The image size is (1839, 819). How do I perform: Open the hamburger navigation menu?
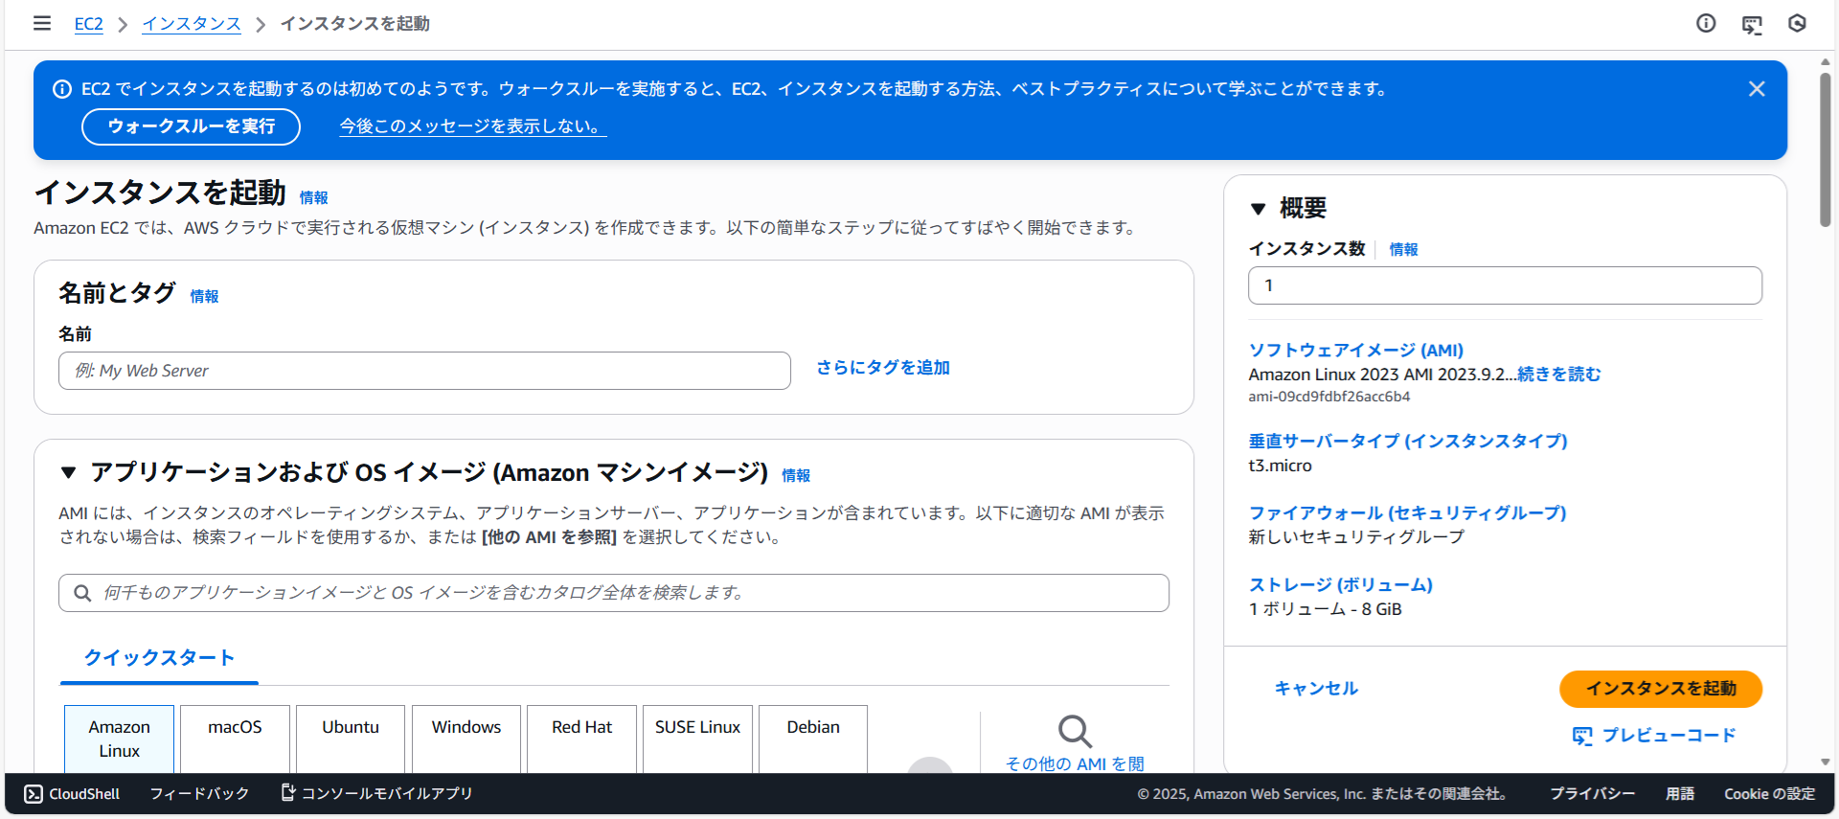(x=42, y=23)
